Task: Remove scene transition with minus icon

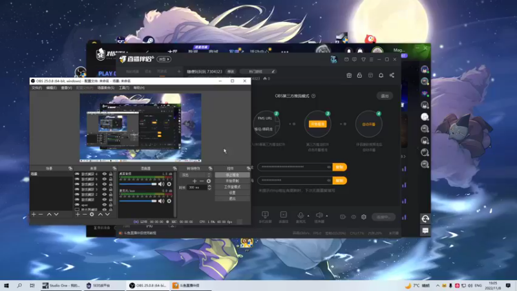Action: [x=202, y=181]
